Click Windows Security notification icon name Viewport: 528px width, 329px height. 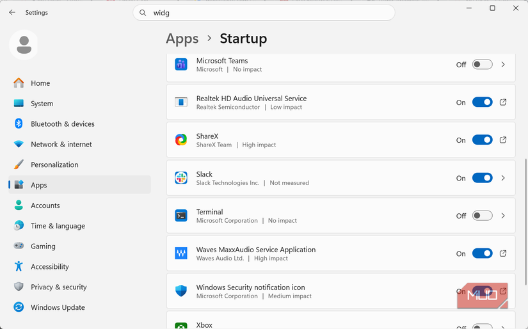click(250, 287)
